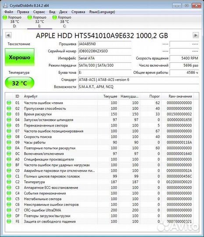204x237 pixels.
Task: Click status icon for Запуски/остановки шпинделя
Action: coord(9,120)
